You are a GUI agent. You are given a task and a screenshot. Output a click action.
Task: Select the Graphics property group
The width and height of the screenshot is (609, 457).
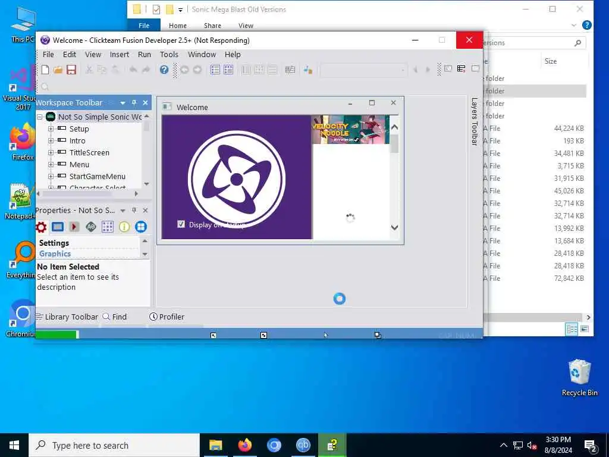tap(55, 253)
